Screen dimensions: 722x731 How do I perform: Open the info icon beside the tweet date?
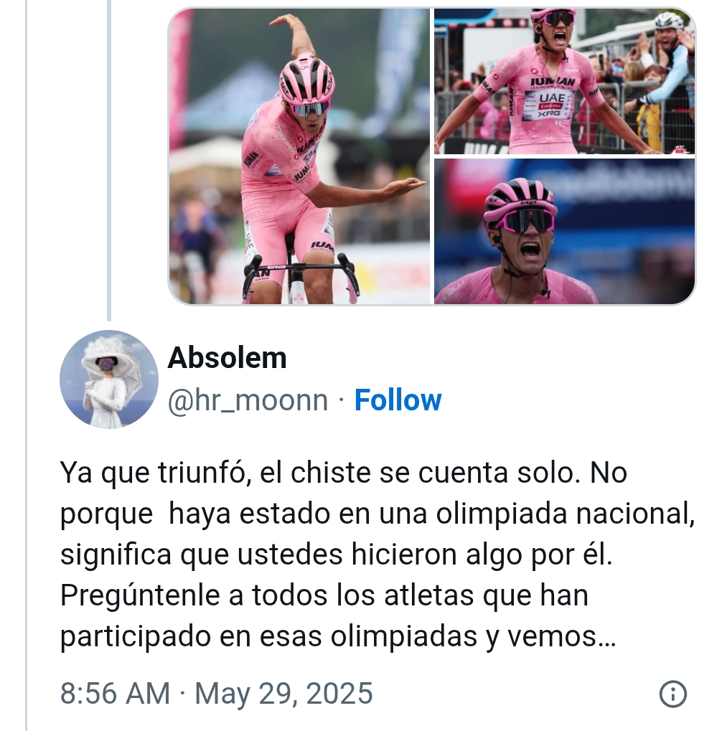672,694
